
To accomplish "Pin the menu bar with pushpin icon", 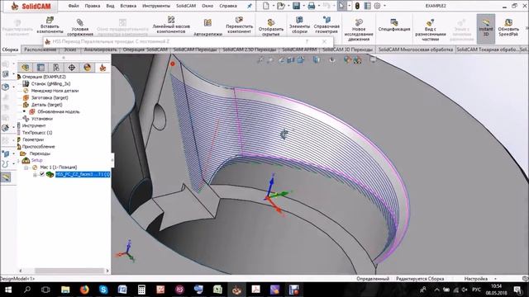I will click(250, 6).
